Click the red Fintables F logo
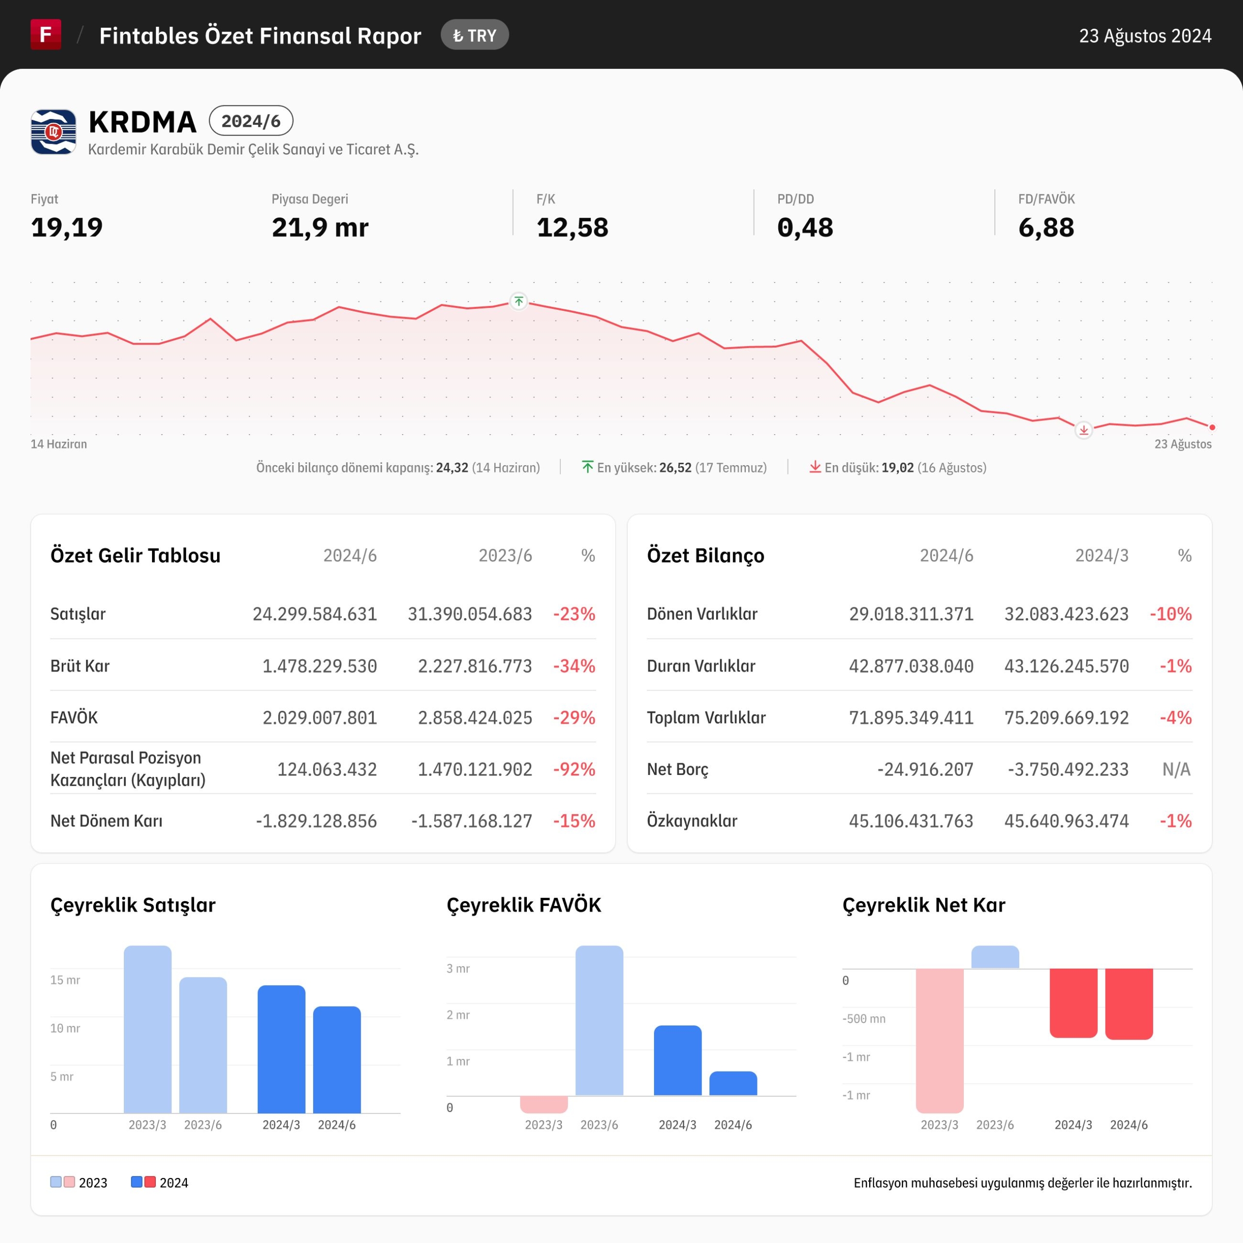 pos(46,35)
